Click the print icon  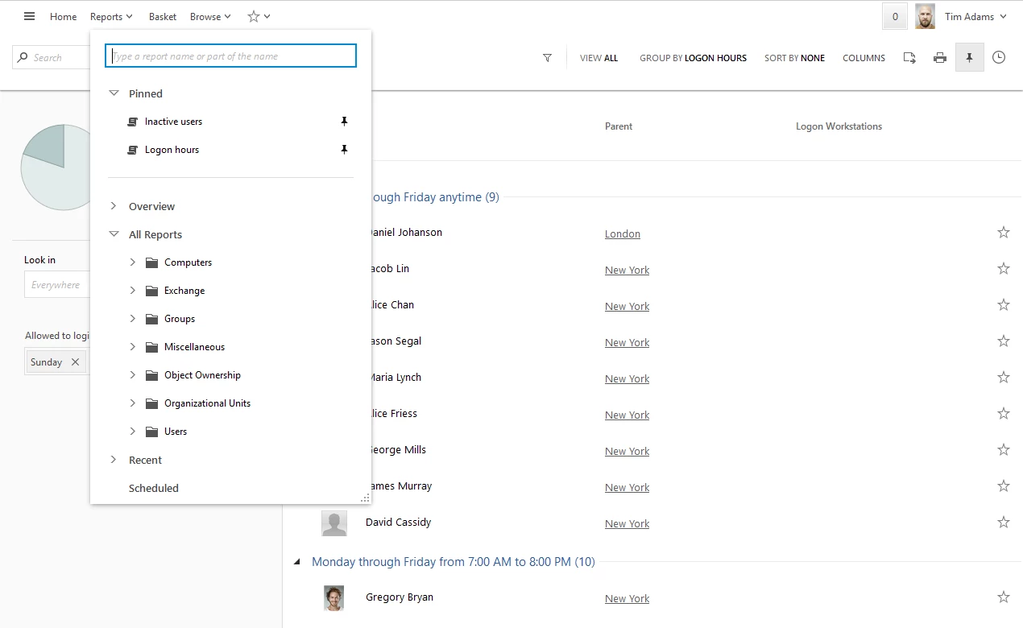point(940,58)
